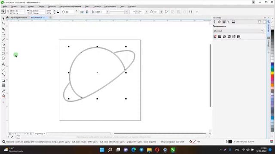Open the transparency merge mode dropdown
The height and width of the screenshot is (154, 275).
pyautogui.click(x=238, y=31)
